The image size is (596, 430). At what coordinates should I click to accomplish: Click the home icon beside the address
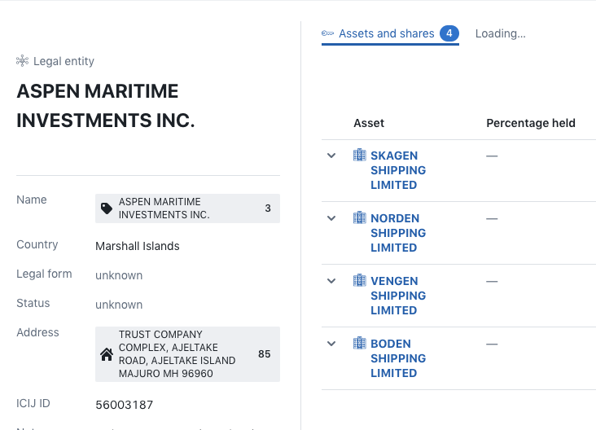coord(107,354)
